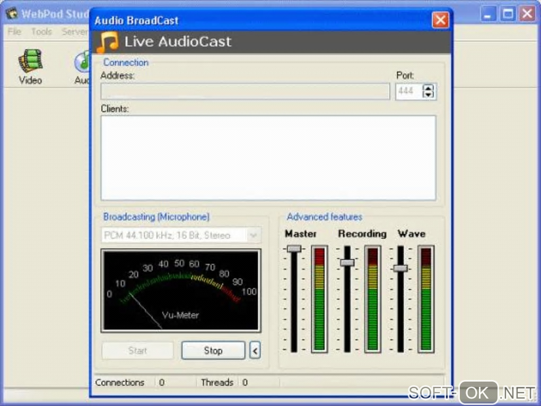Click the Master volume slider handle
Screen dimensions: 541x406
pos(294,249)
